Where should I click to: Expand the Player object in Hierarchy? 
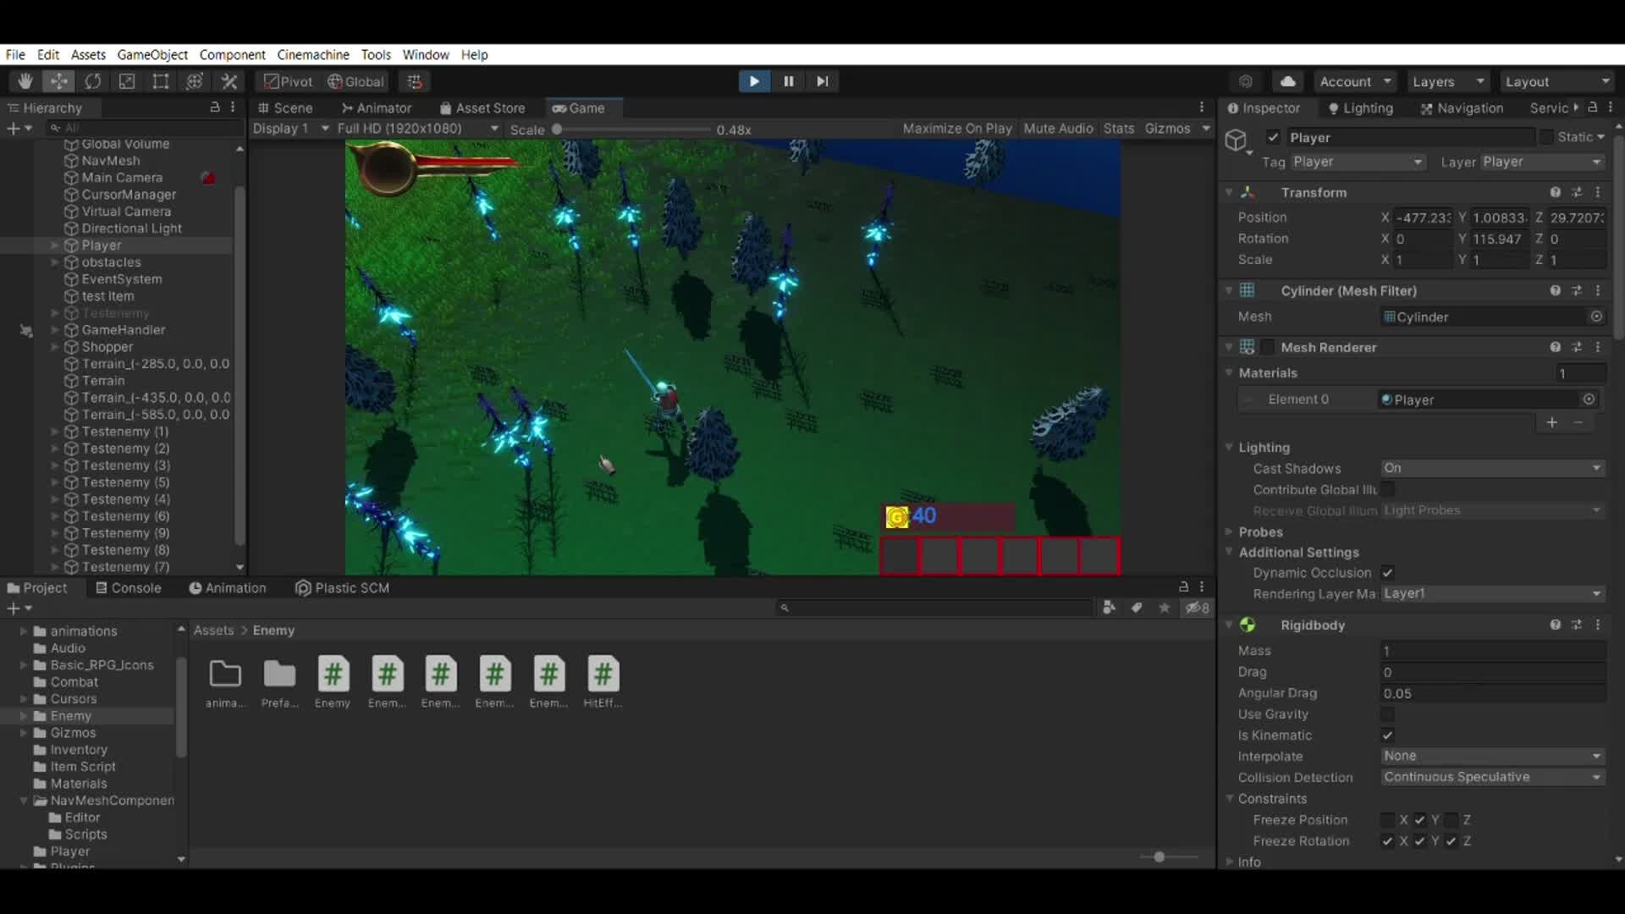54,245
